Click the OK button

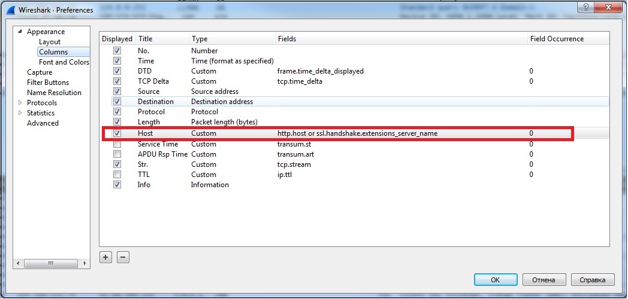[x=496, y=280]
